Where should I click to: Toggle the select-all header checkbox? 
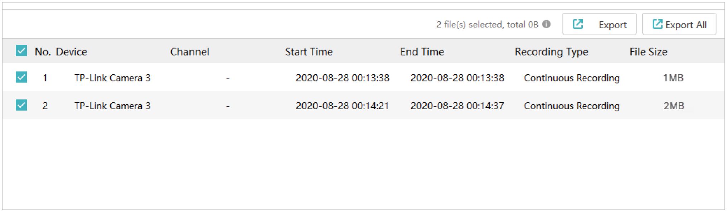[21, 51]
